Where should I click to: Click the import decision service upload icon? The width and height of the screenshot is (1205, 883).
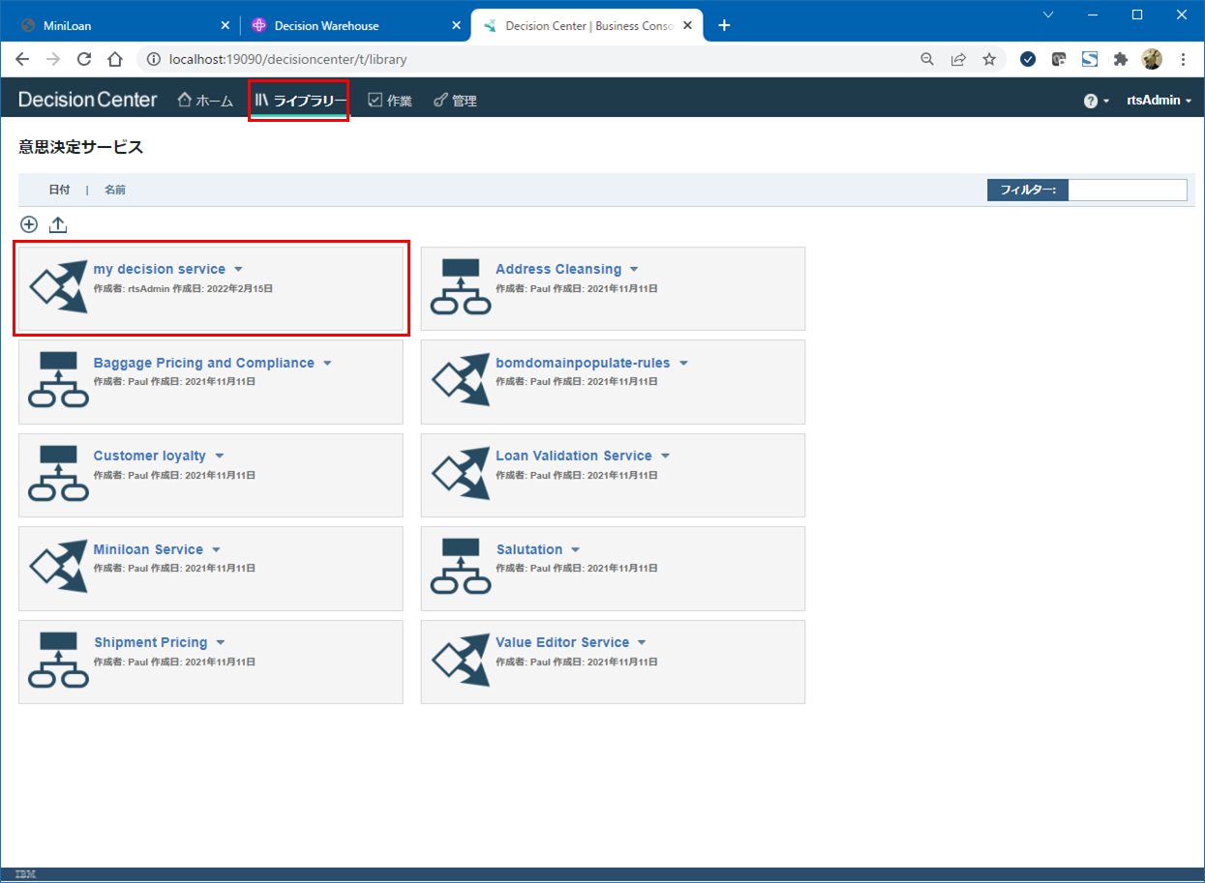[58, 224]
